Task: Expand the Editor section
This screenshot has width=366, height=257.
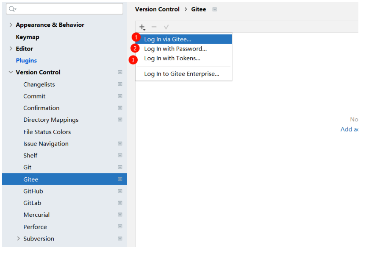Action: coord(11,49)
